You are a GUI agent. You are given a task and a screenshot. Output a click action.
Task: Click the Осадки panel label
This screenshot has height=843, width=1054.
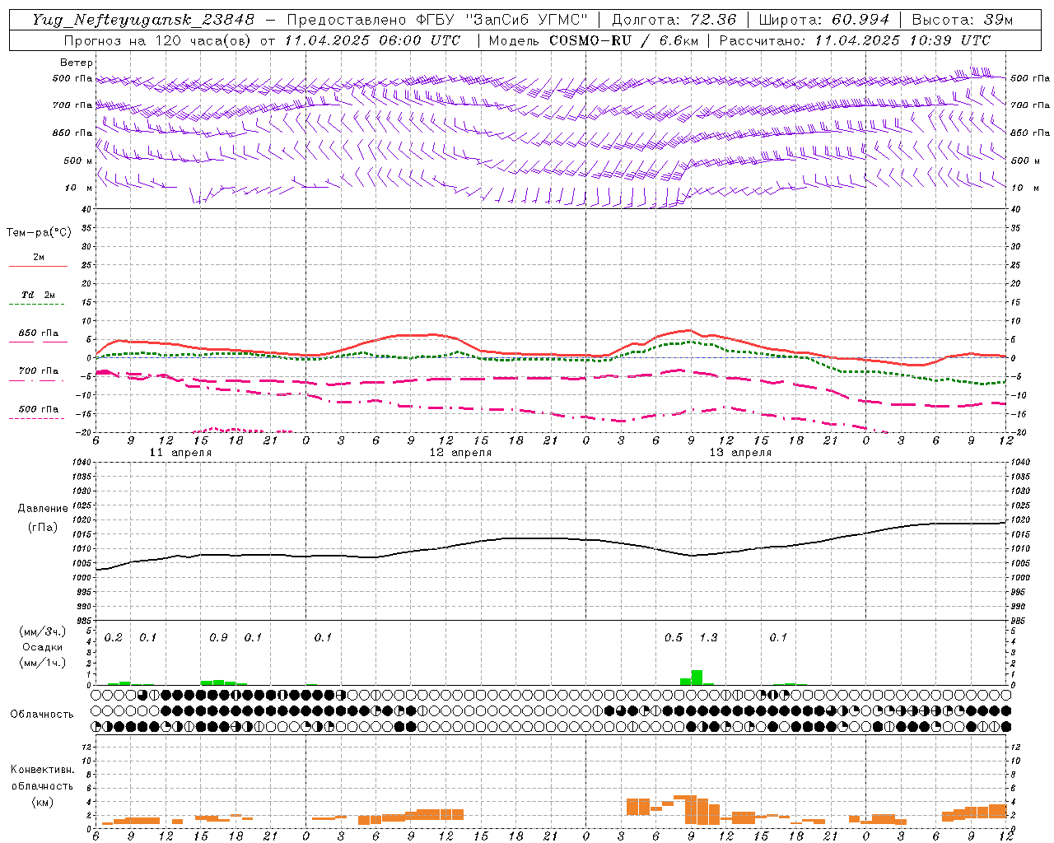[42, 647]
